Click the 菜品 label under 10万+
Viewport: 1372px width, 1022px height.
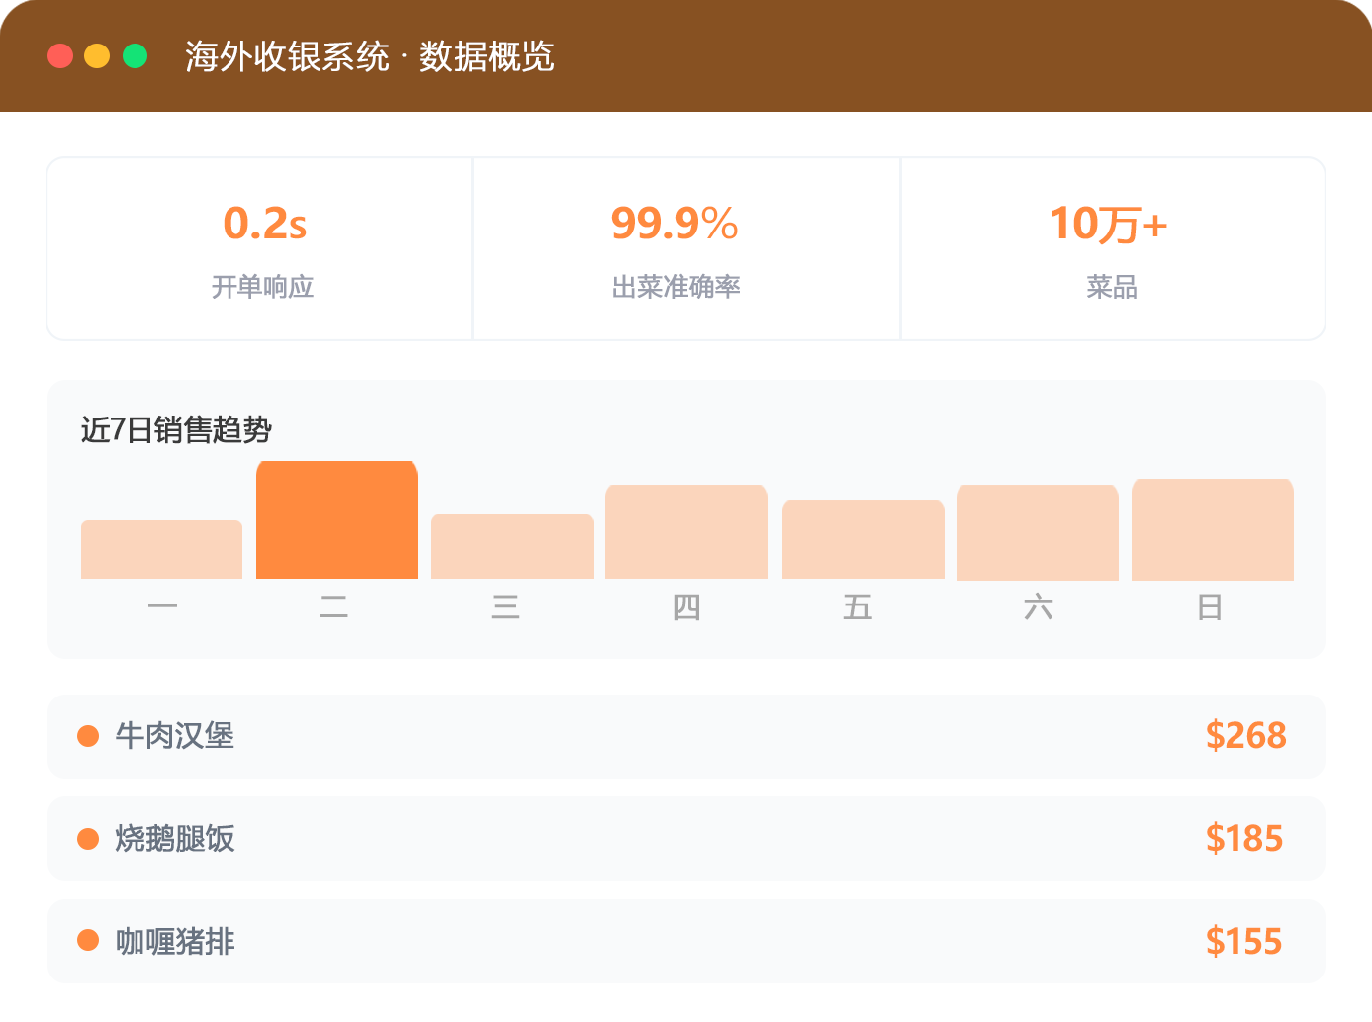(1112, 287)
